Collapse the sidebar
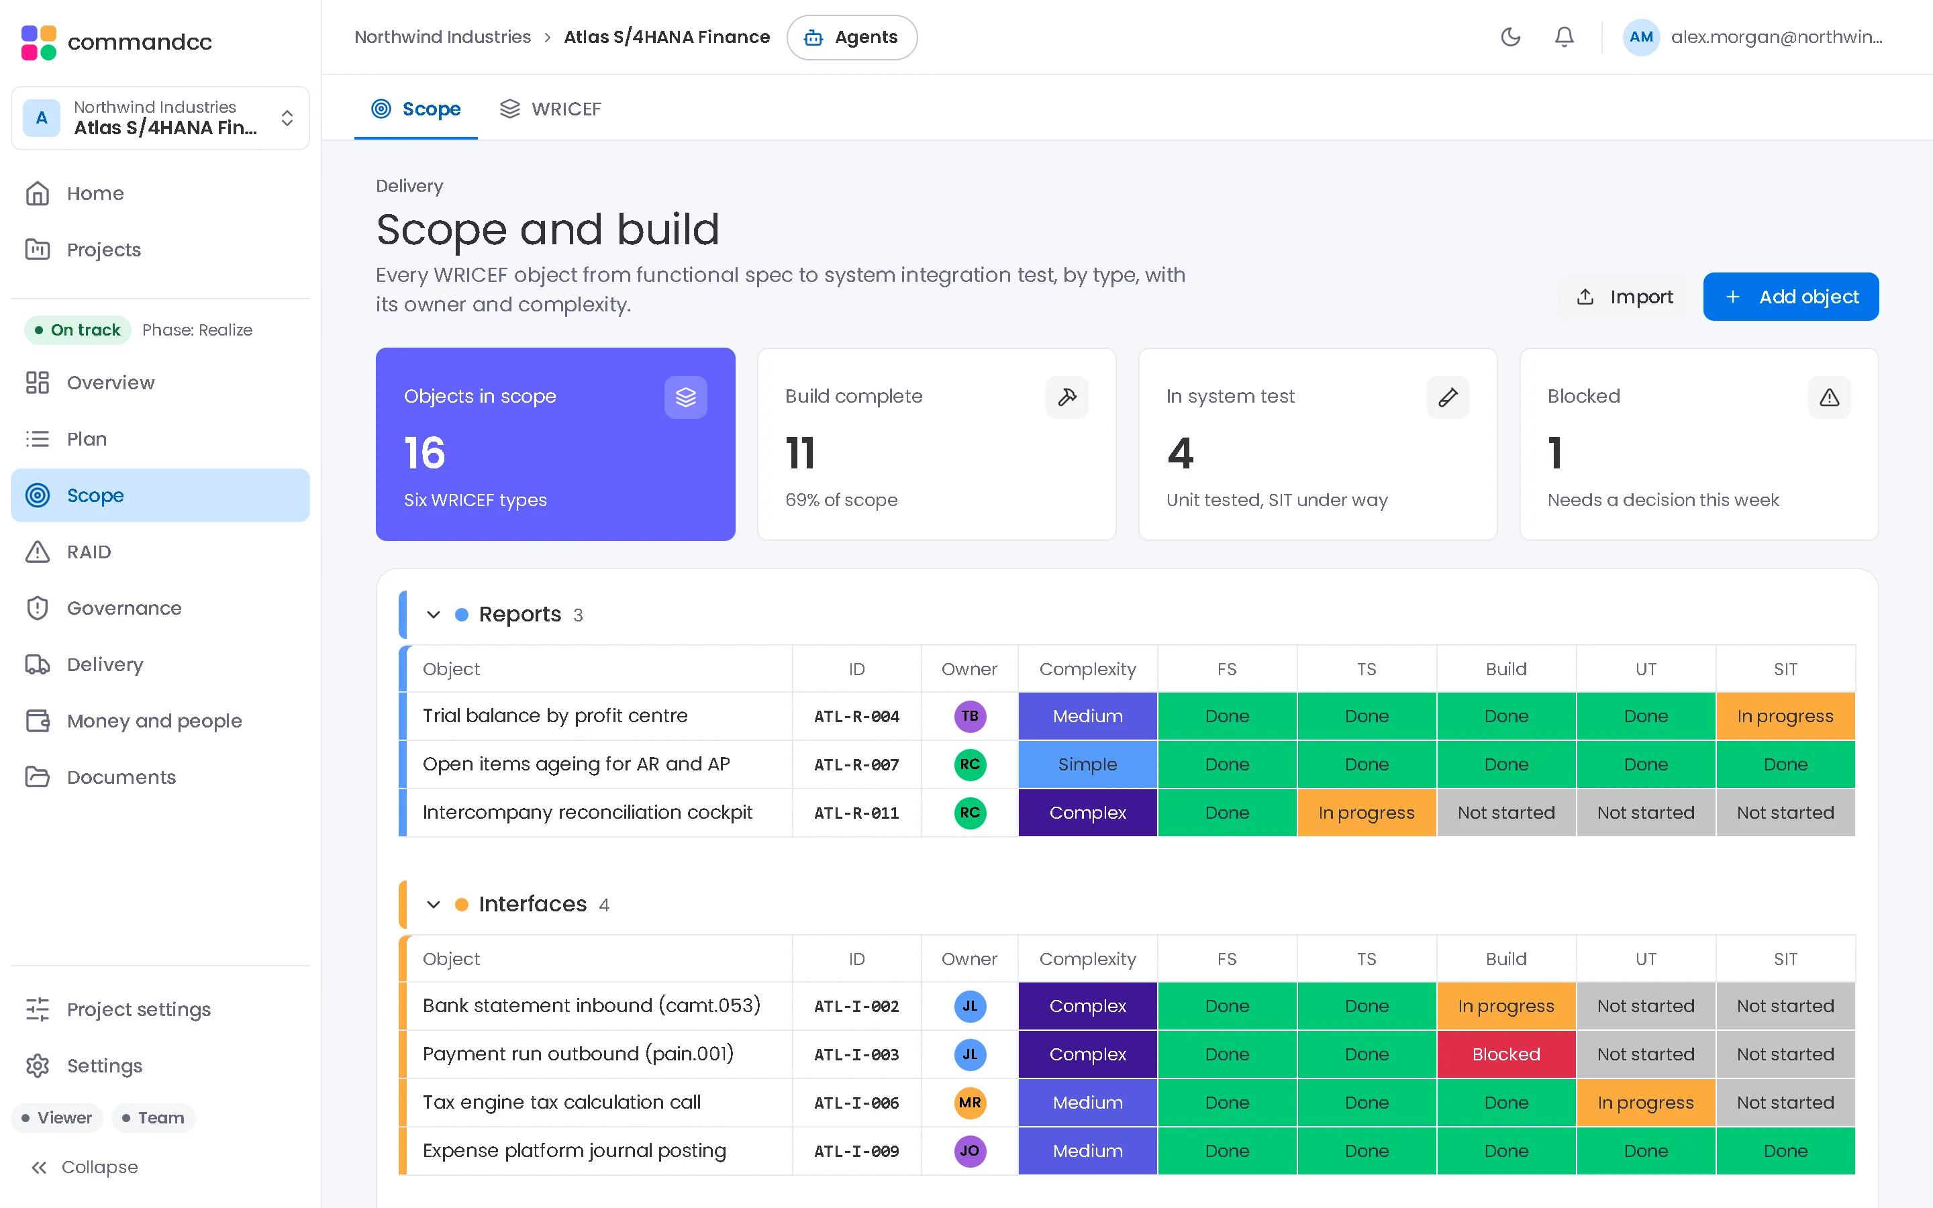 (84, 1167)
